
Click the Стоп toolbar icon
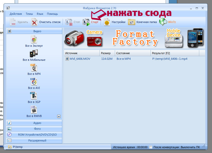click(x=69, y=22)
